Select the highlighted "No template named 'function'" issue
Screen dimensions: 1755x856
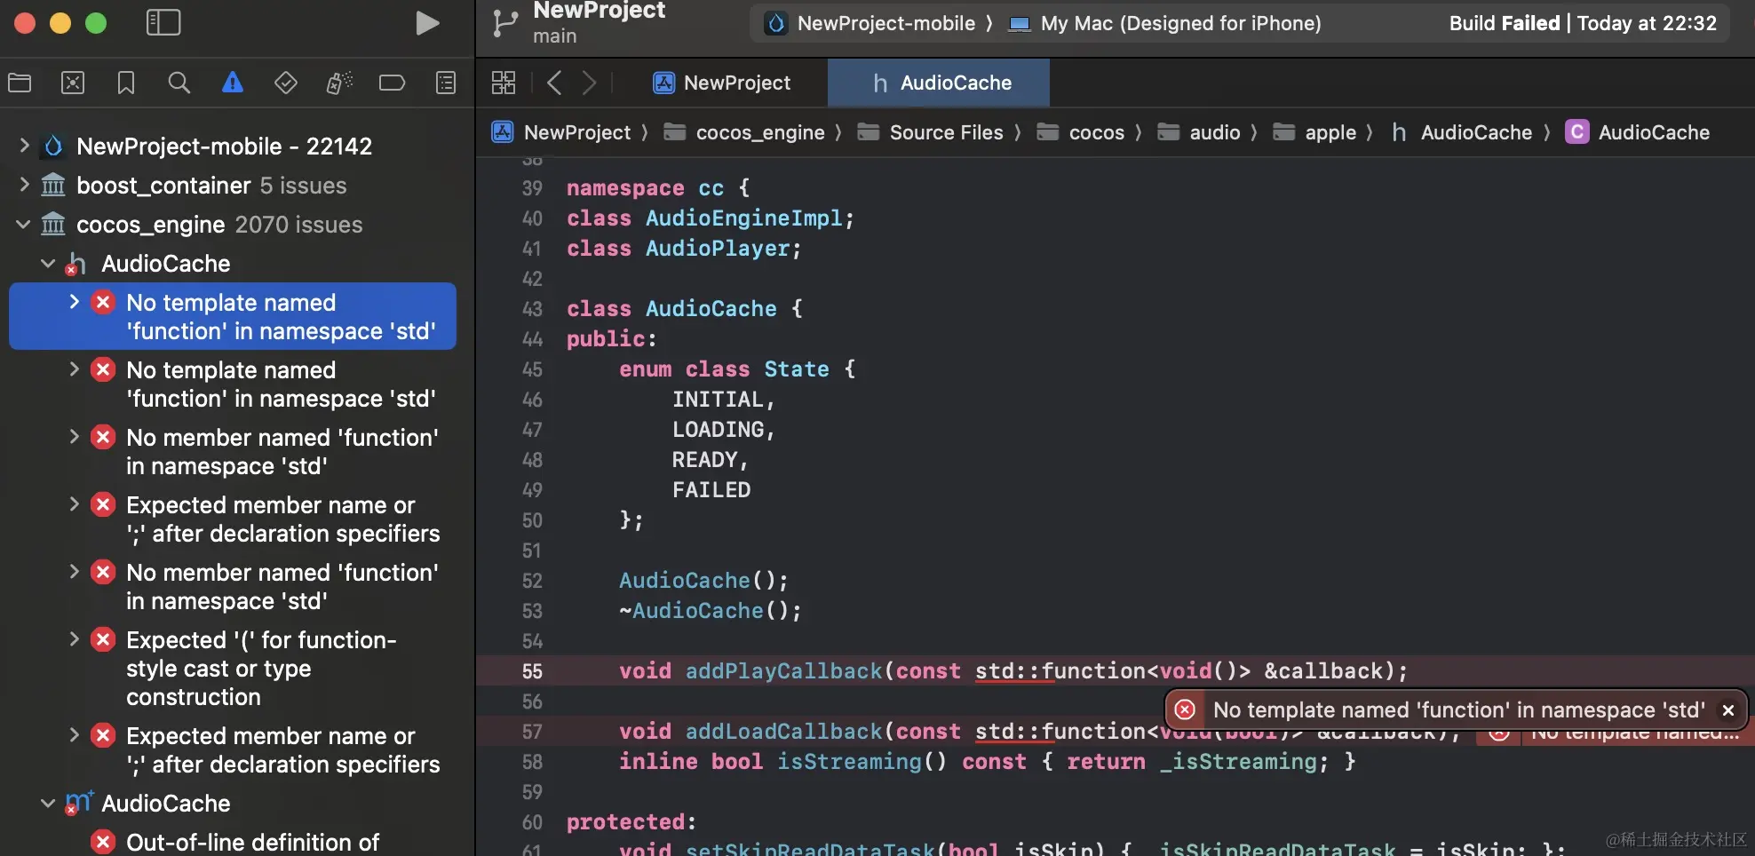[233, 316]
